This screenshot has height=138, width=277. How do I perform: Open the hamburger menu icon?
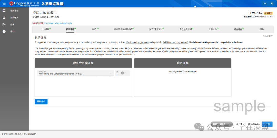click(x=4, y=4)
